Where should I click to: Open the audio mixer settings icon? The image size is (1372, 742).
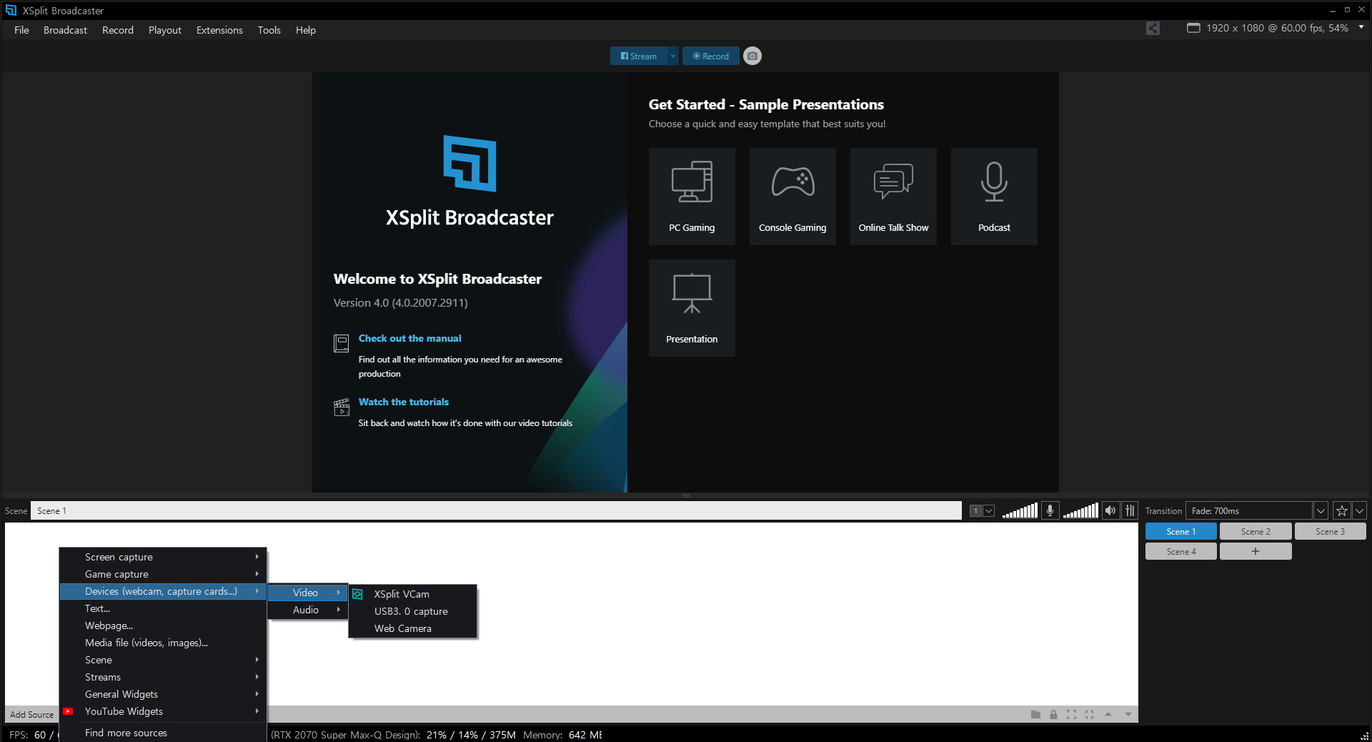tap(1130, 510)
